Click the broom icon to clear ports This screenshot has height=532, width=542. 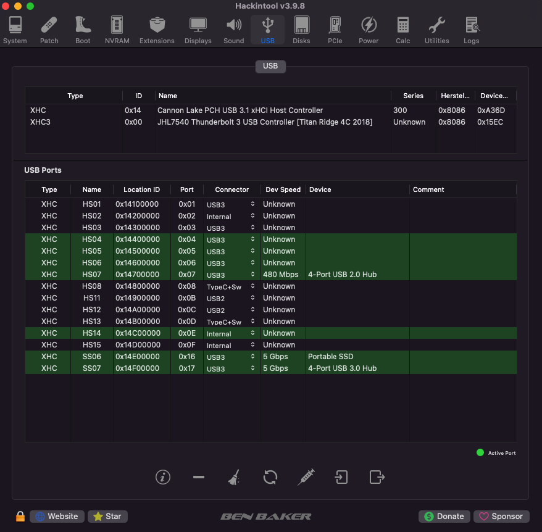point(234,477)
